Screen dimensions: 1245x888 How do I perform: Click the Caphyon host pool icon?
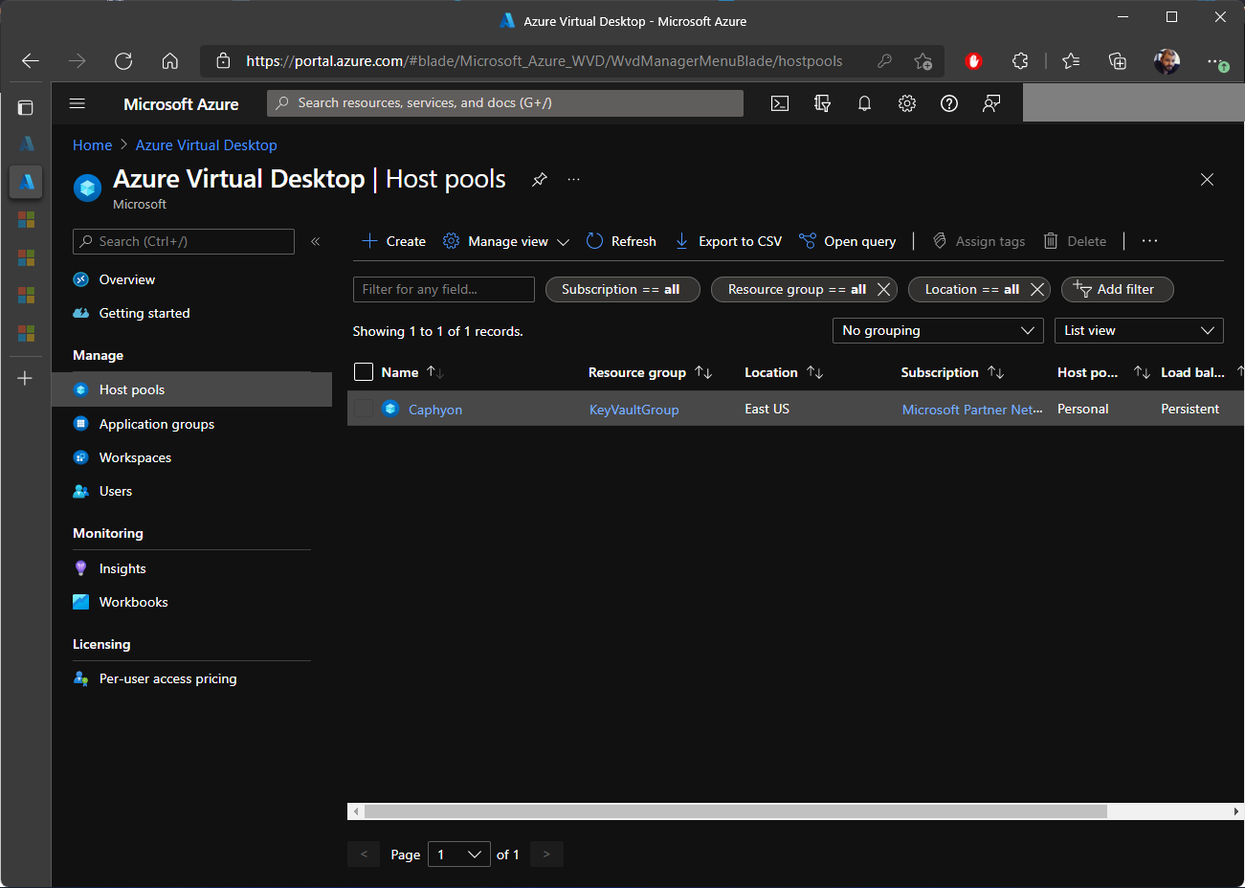click(390, 409)
